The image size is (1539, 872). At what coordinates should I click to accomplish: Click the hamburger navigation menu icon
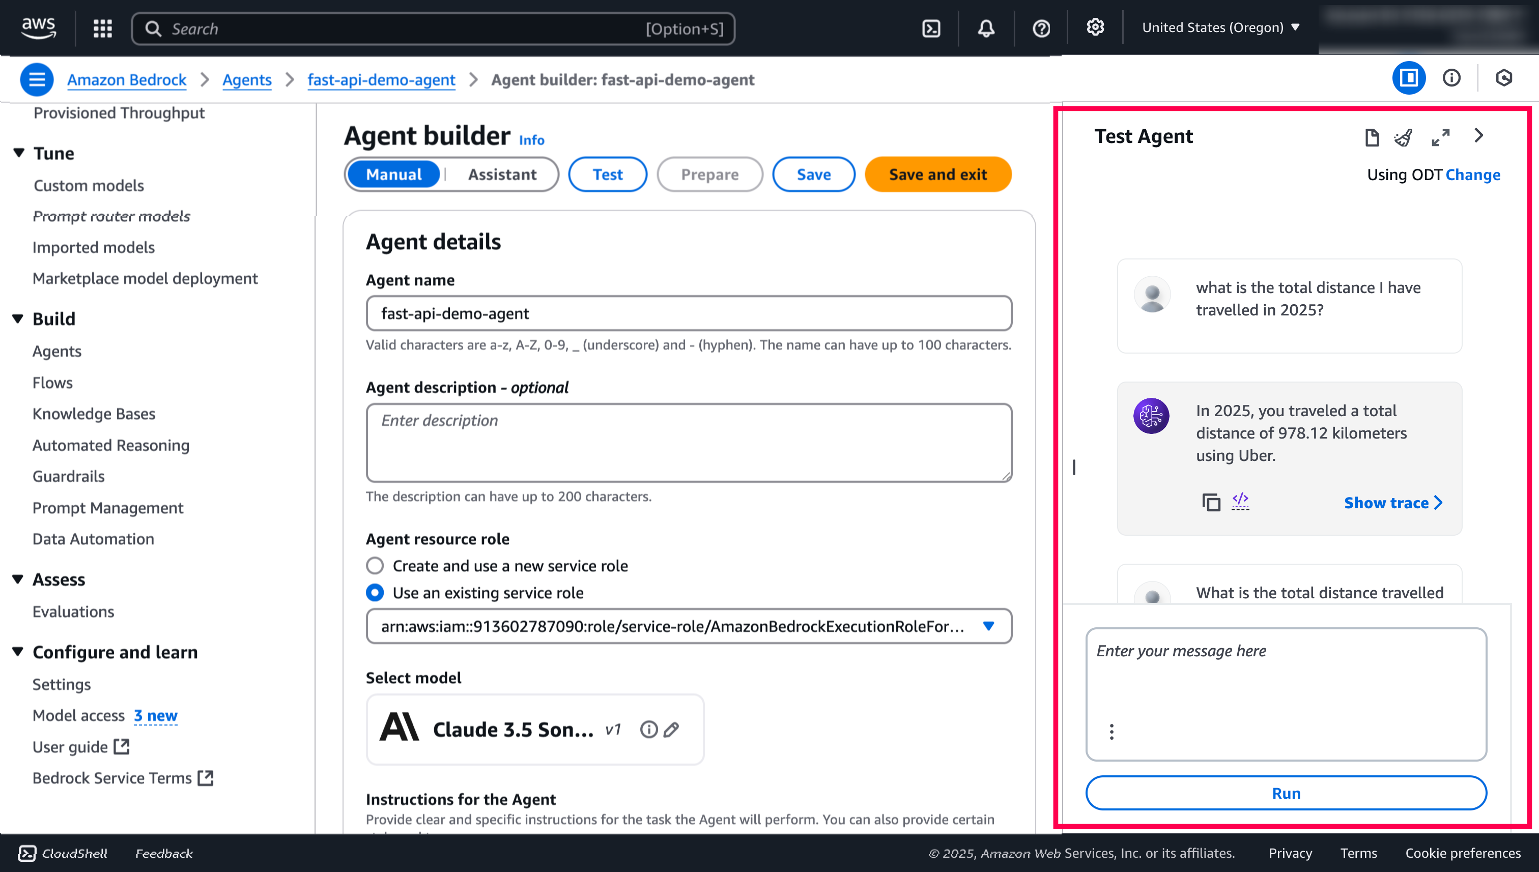tap(37, 79)
